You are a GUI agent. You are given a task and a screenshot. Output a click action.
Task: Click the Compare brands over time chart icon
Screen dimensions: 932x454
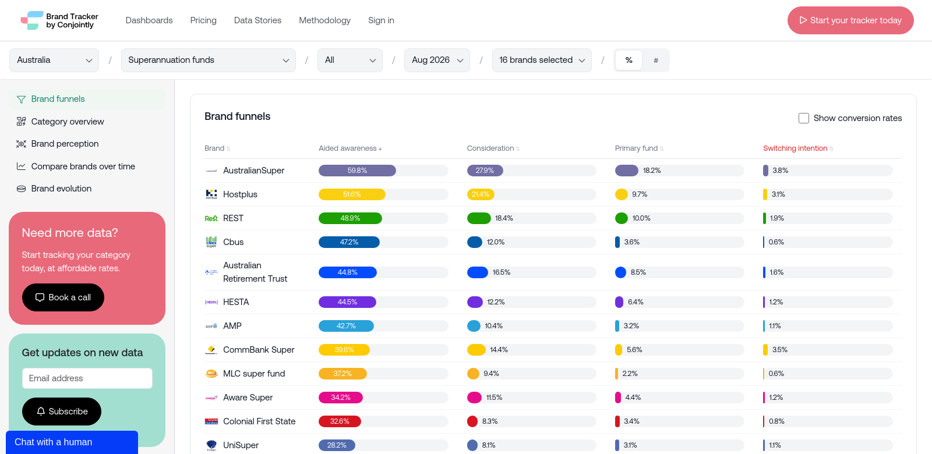pyautogui.click(x=22, y=166)
